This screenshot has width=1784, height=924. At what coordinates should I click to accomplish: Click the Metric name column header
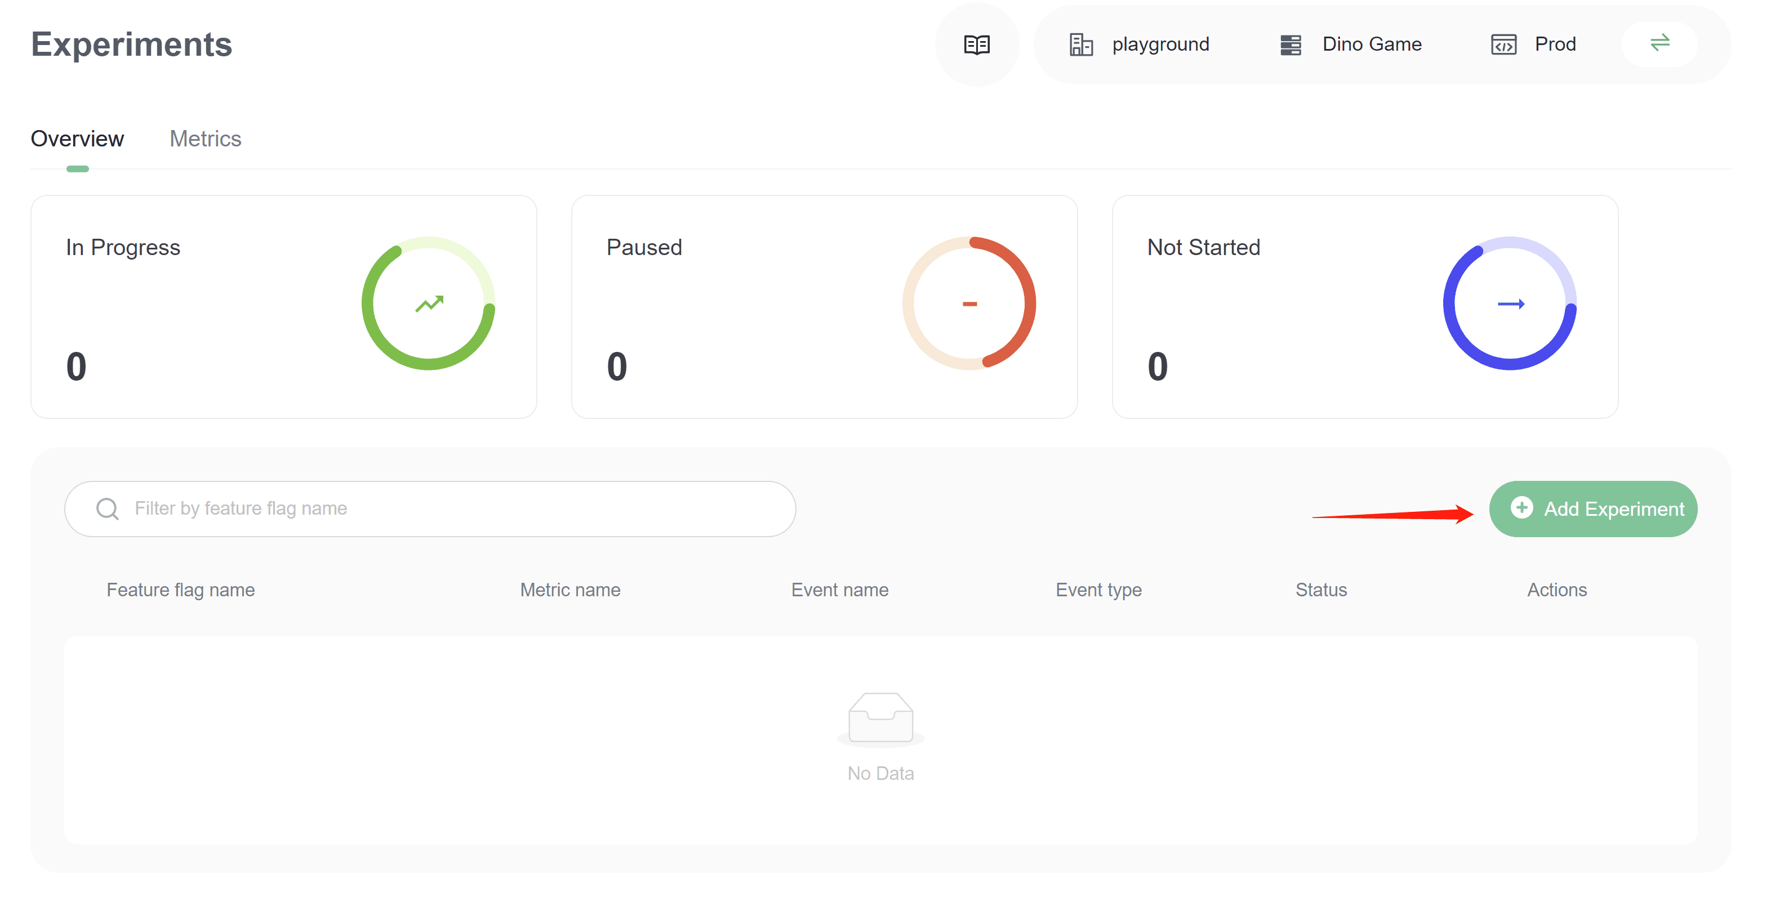tap(570, 590)
